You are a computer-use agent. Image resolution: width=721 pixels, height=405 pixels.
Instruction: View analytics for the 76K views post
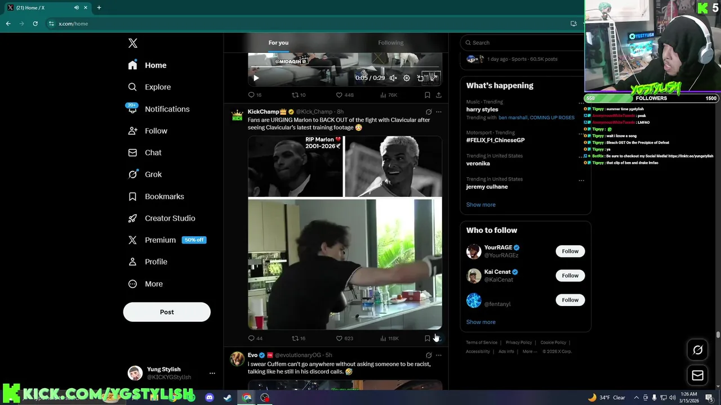pos(389,95)
